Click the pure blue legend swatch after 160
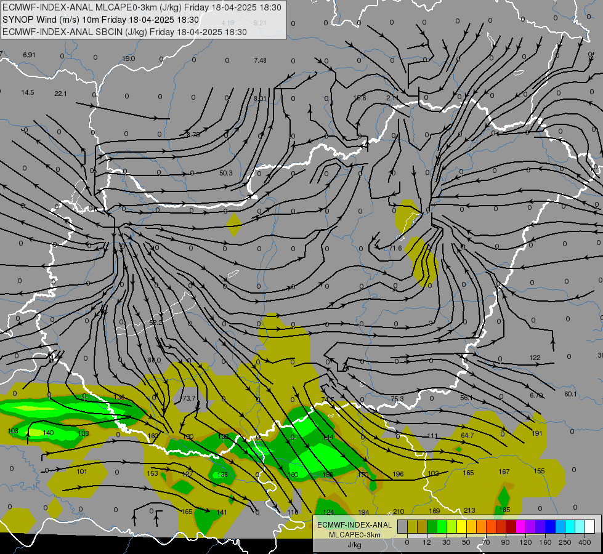The height and width of the screenshot is (554, 603). [550, 526]
